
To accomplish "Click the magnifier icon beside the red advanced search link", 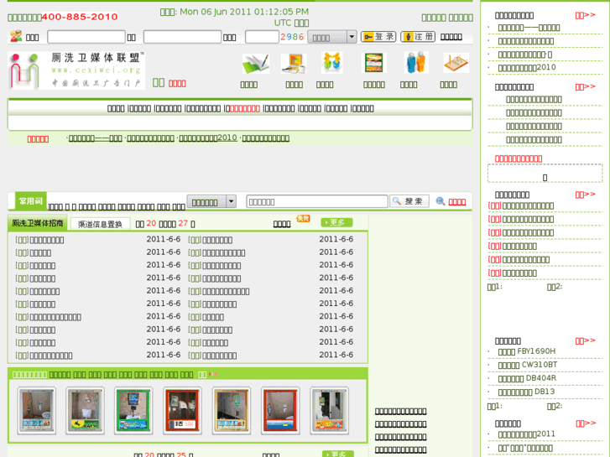I will tap(440, 201).
